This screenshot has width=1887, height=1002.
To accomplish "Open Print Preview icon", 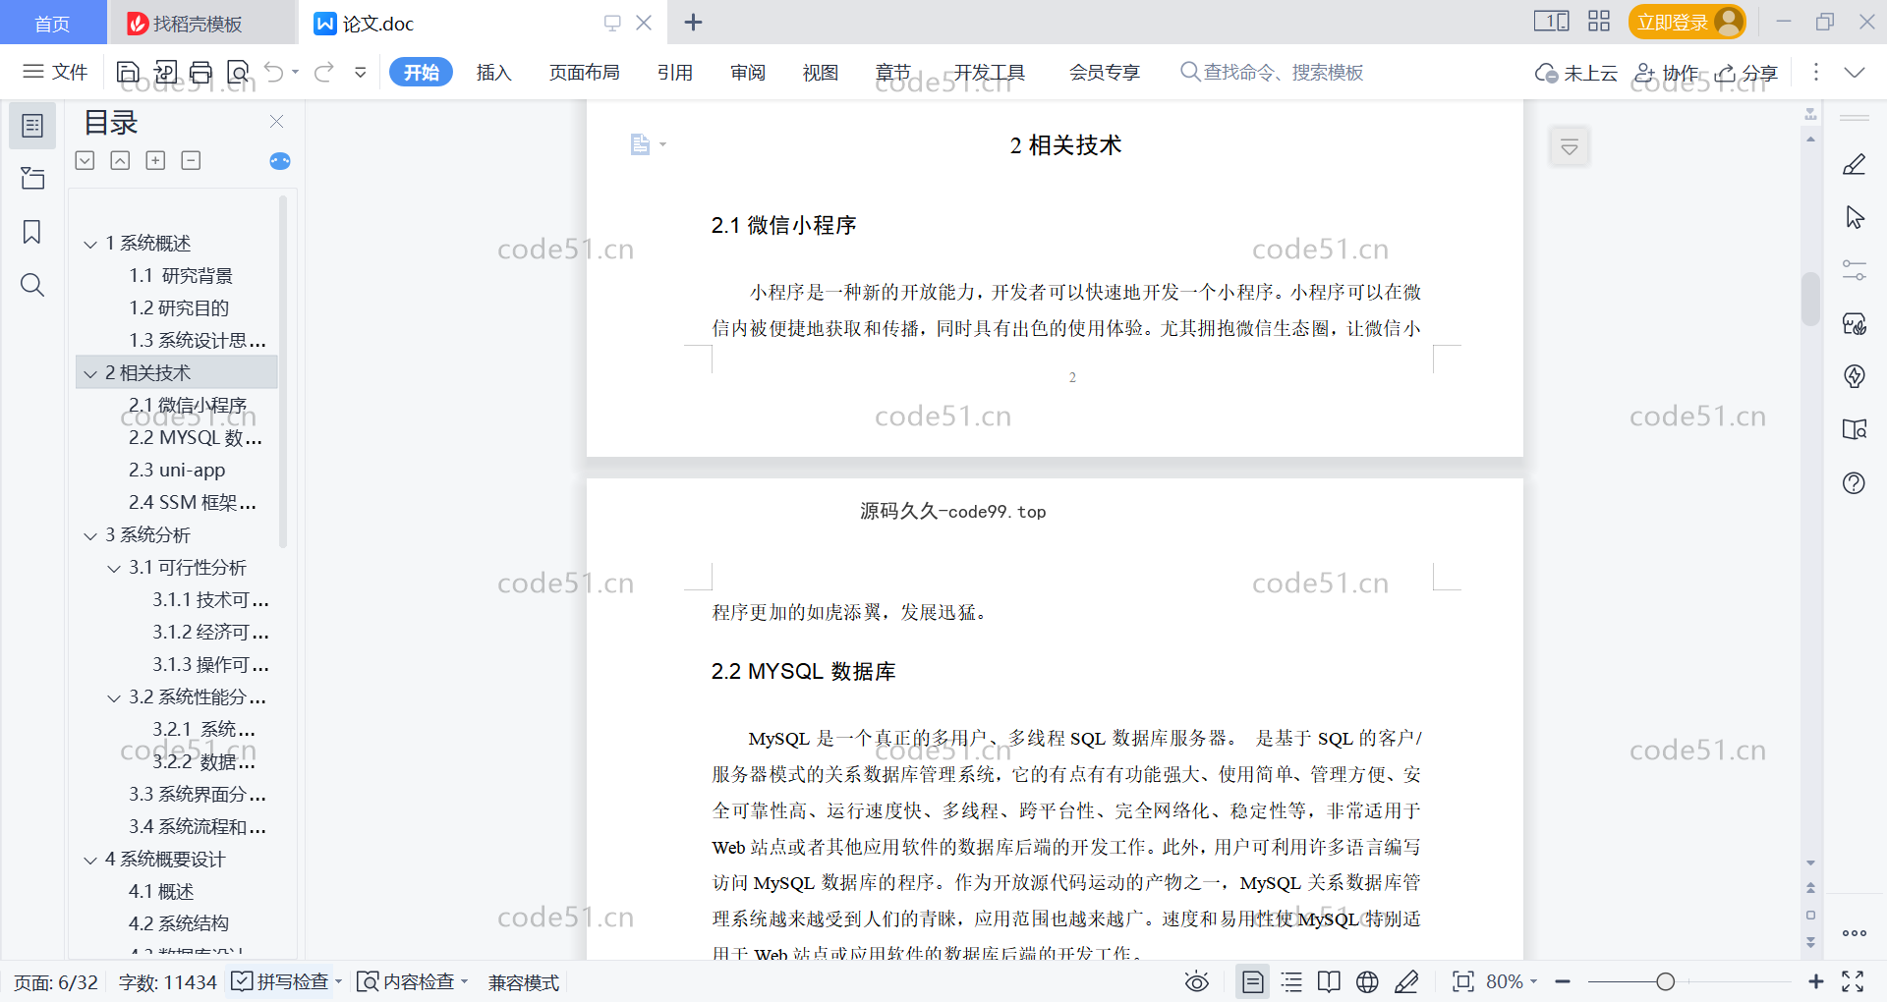I will (x=238, y=72).
